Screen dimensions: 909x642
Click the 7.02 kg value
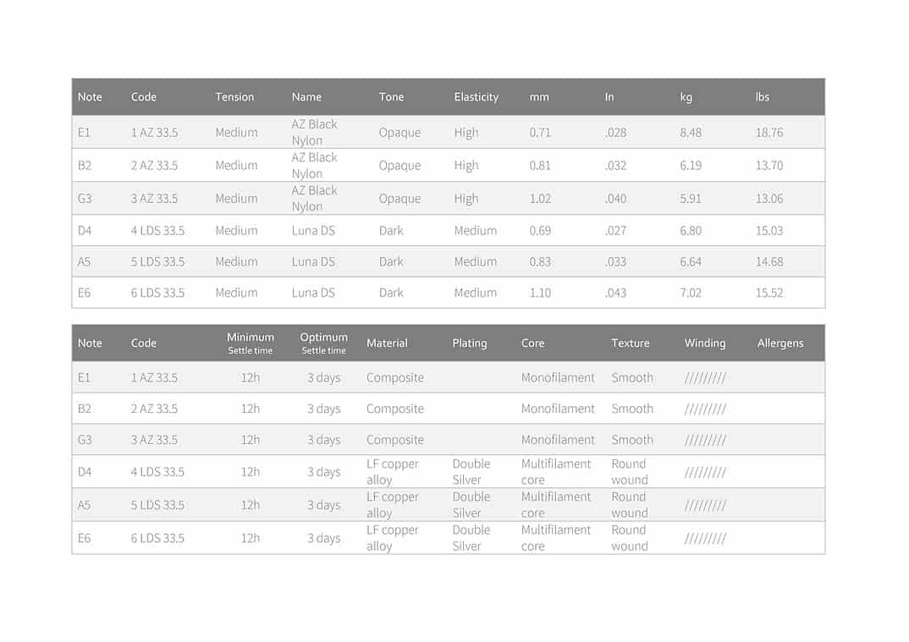pyautogui.click(x=691, y=293)
